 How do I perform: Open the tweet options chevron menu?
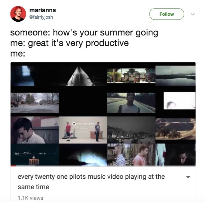(193, 14)
